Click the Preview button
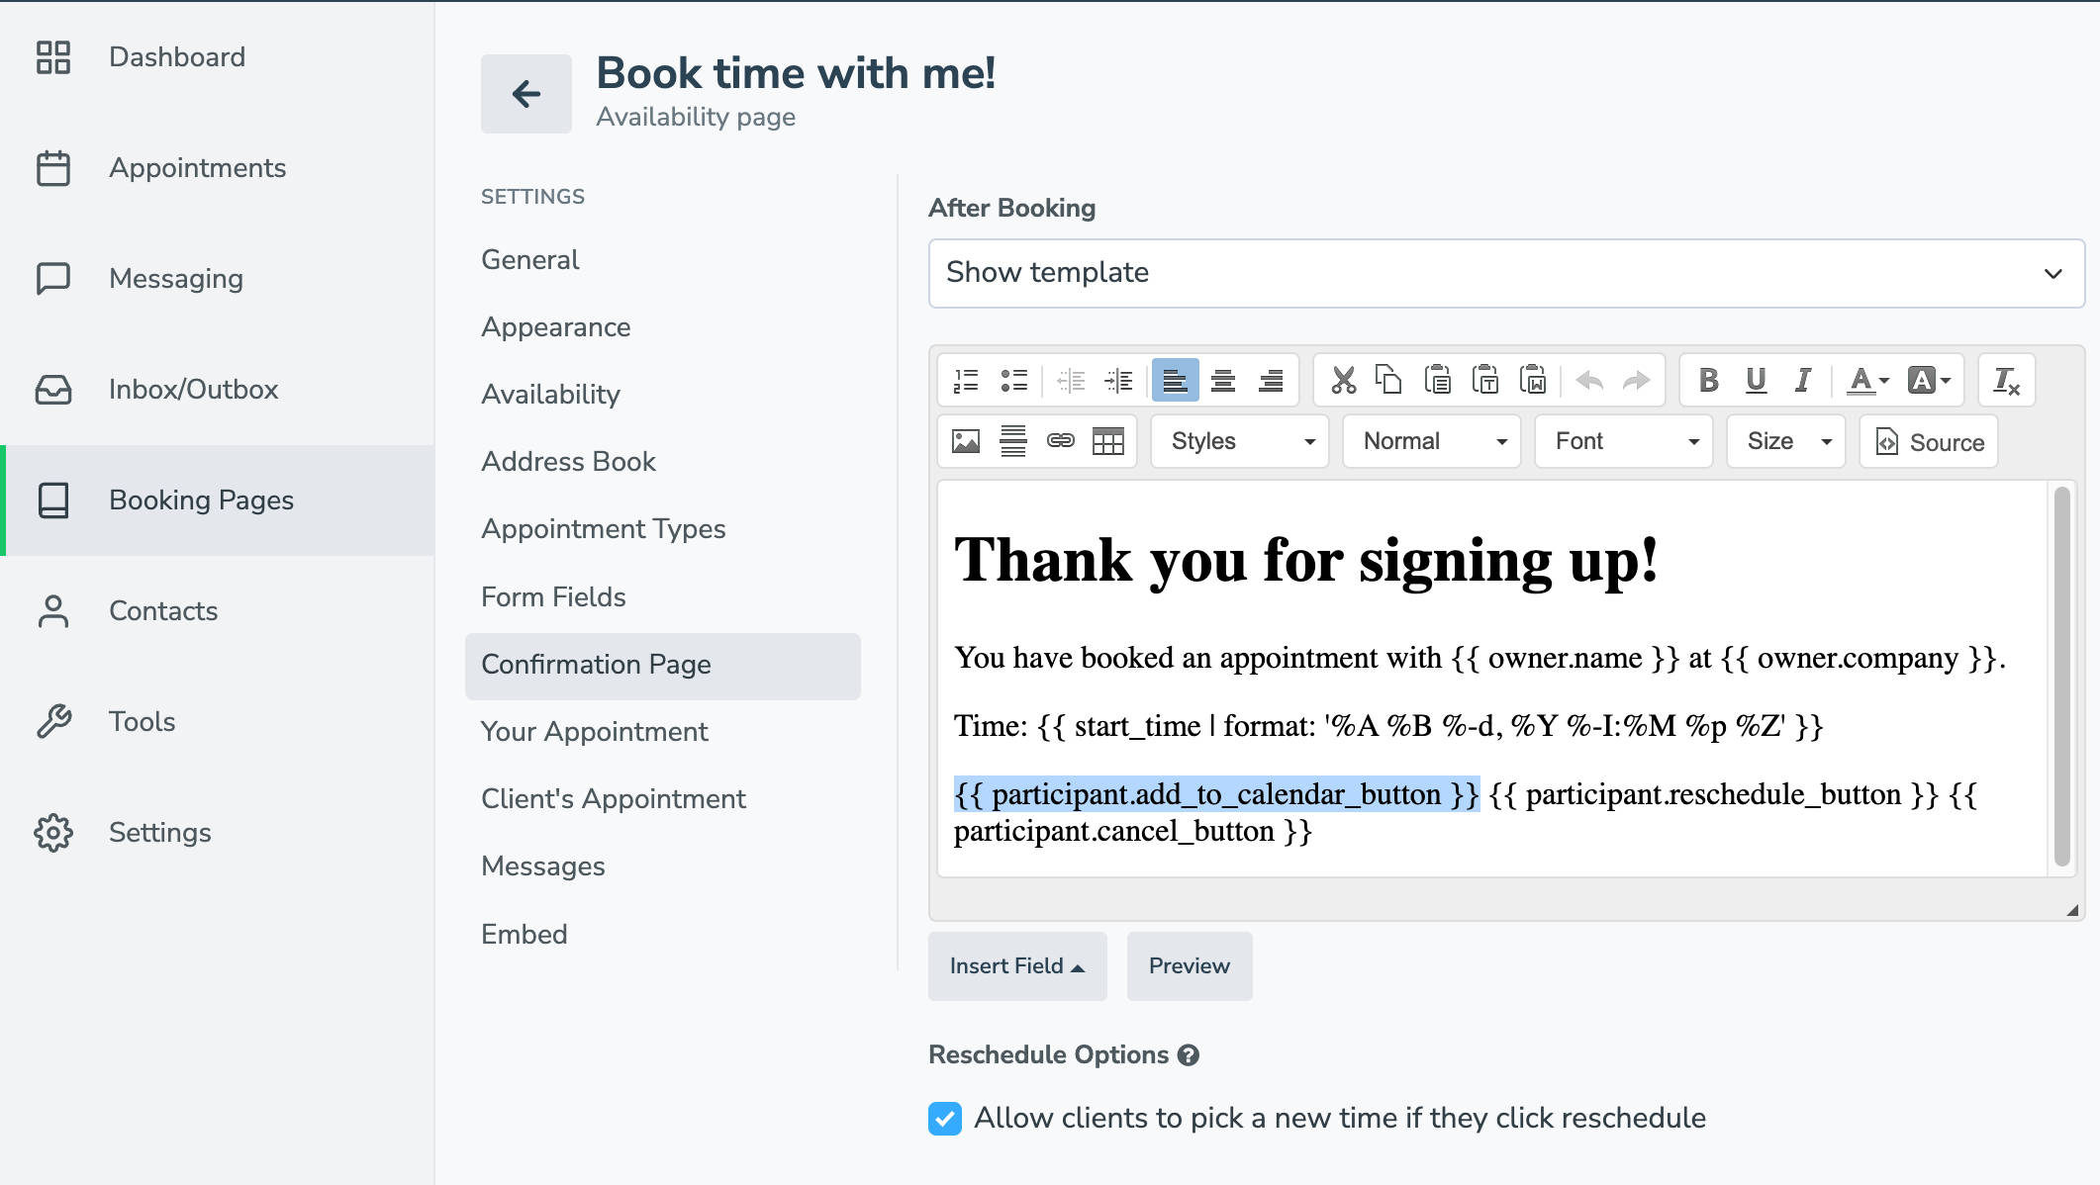The height and width of the screenshot is (1185, 2100). (1189, 965)
